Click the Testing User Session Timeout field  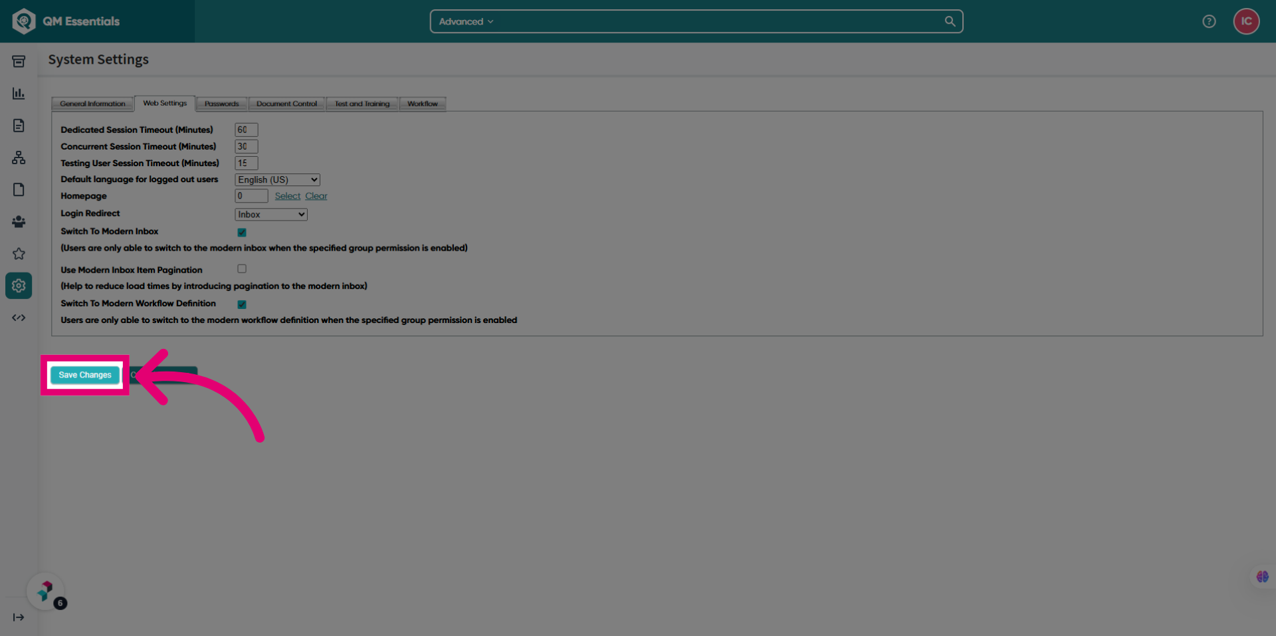[x=246, y=163]
